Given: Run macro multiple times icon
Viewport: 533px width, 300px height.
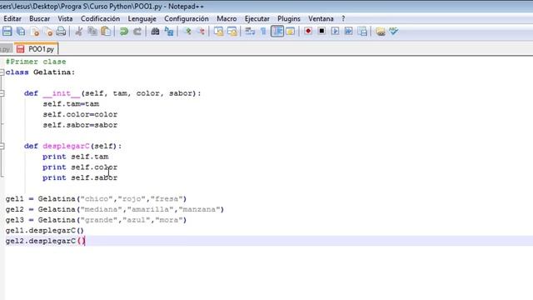Looking at the screenshot, I should [349, 32].
